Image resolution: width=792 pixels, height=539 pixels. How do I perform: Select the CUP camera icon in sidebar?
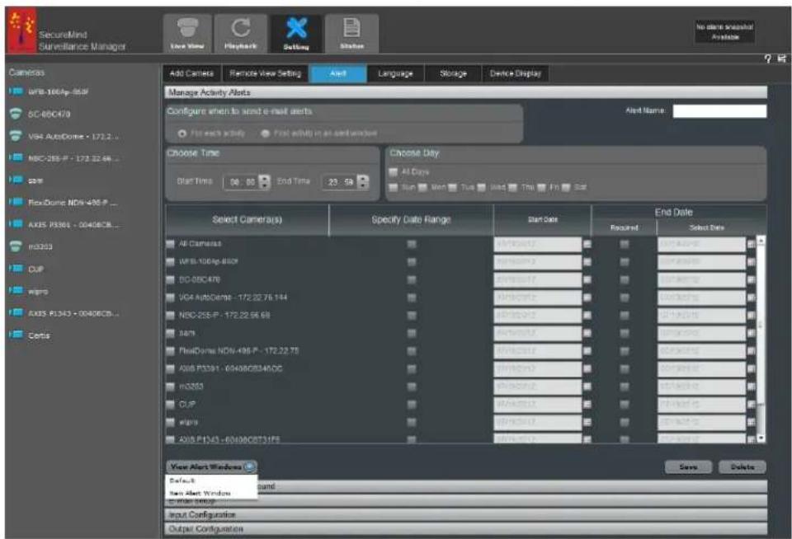pyautogui.click(x=16, y=269)
